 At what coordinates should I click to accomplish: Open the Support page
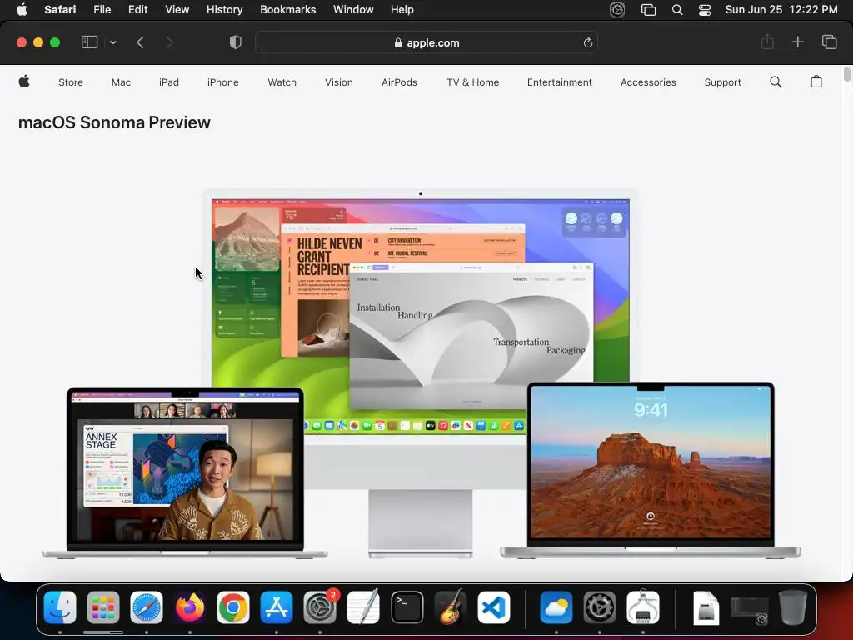coord(722,82)
